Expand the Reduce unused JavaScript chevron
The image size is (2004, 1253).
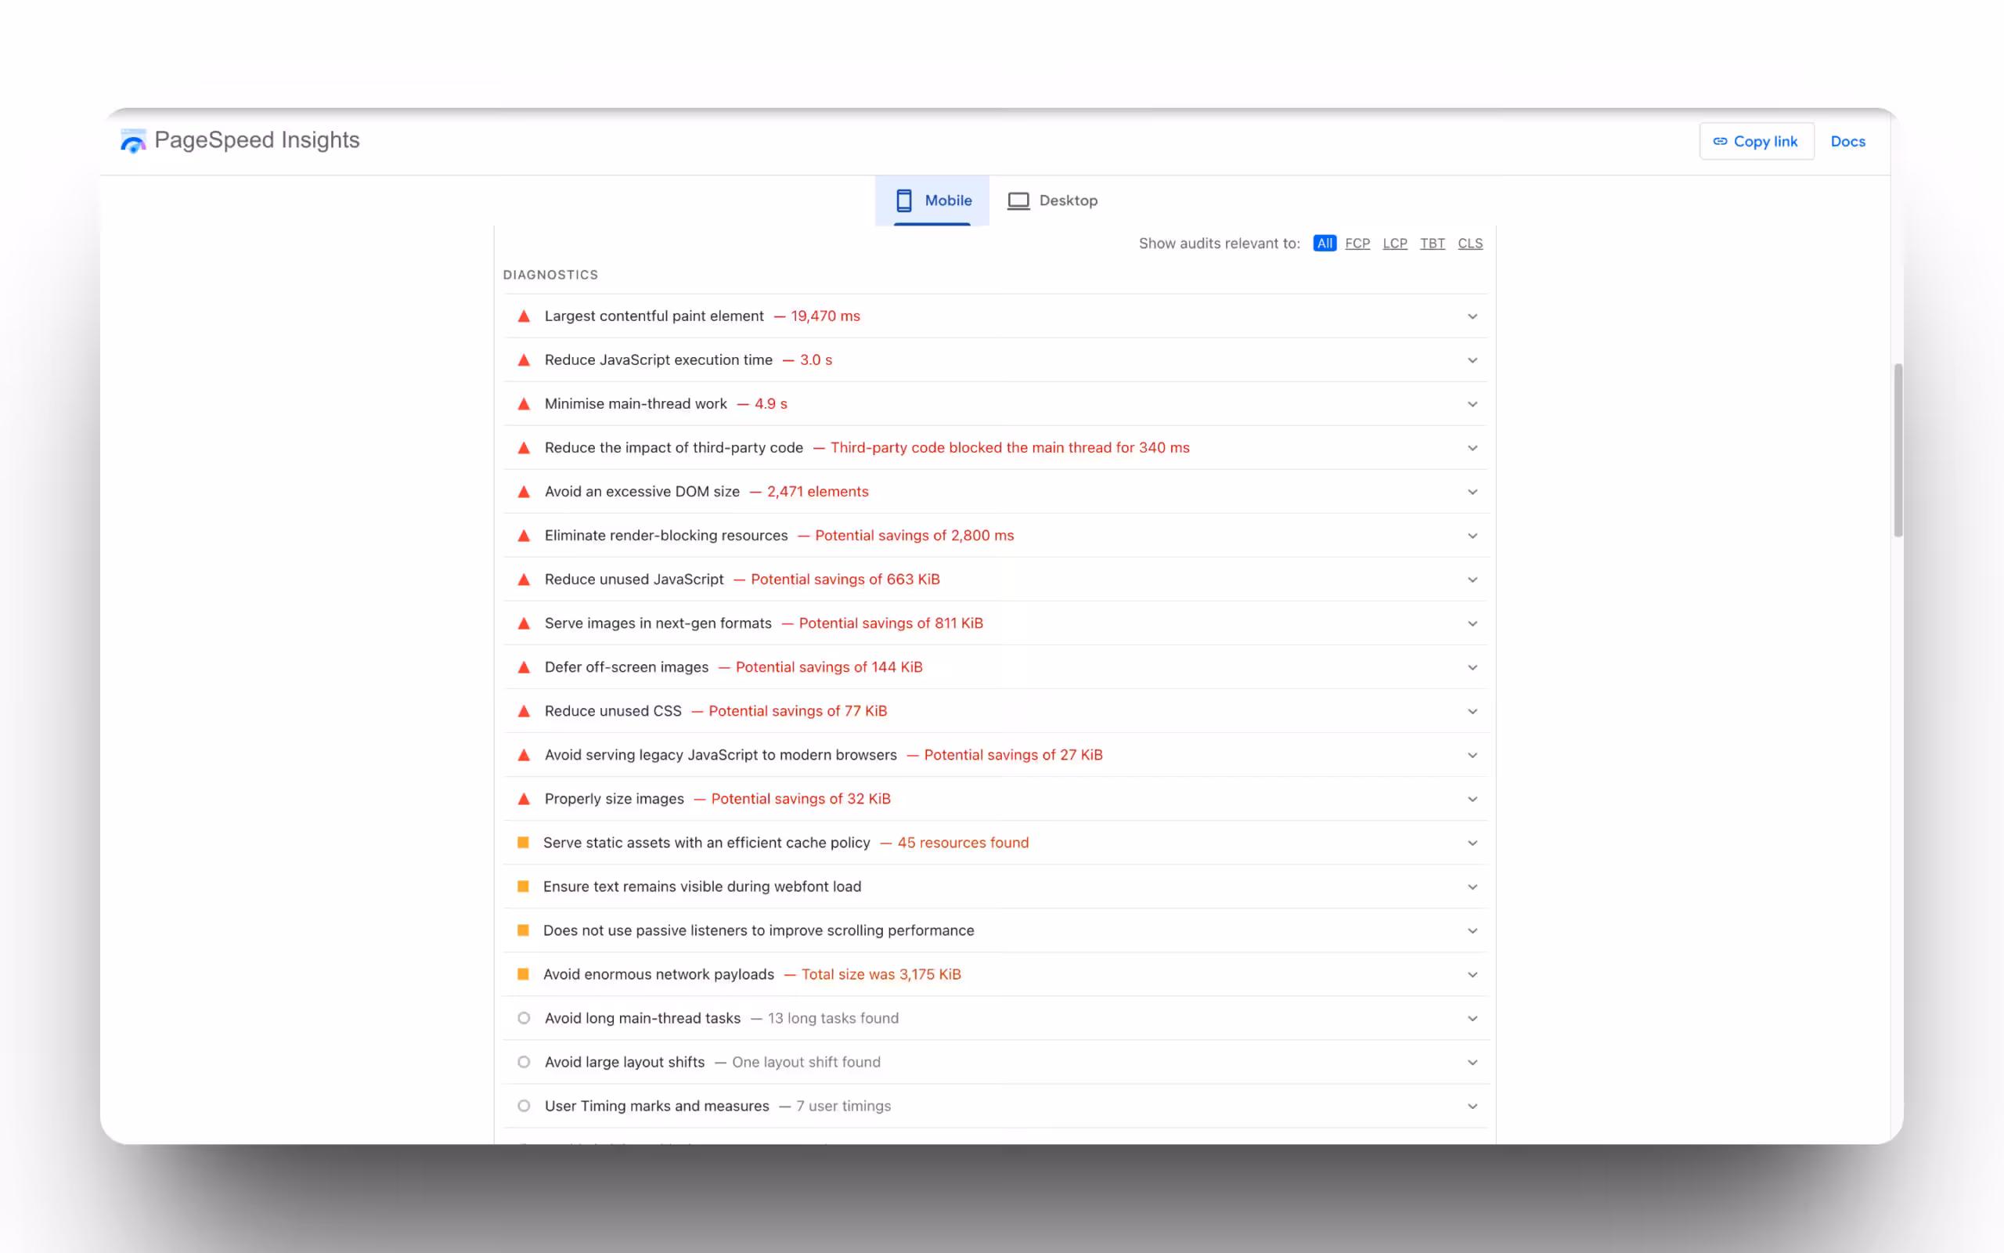[1472, 580]
